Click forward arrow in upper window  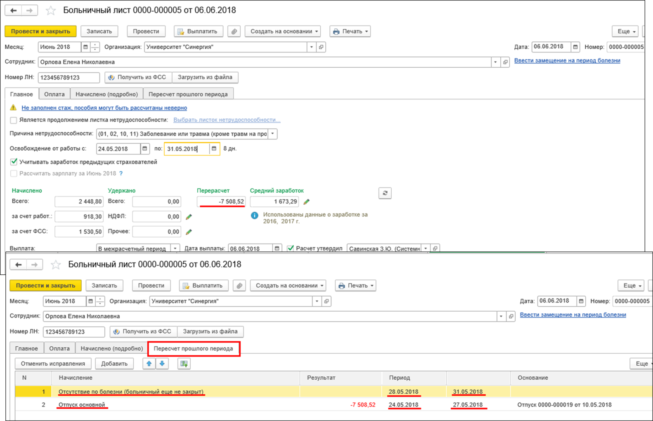click(x=29, y=10)
